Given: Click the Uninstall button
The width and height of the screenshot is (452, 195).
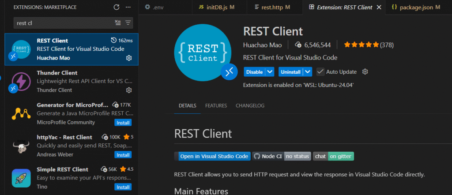Looking at the screenshot, I should pos(291,72).
